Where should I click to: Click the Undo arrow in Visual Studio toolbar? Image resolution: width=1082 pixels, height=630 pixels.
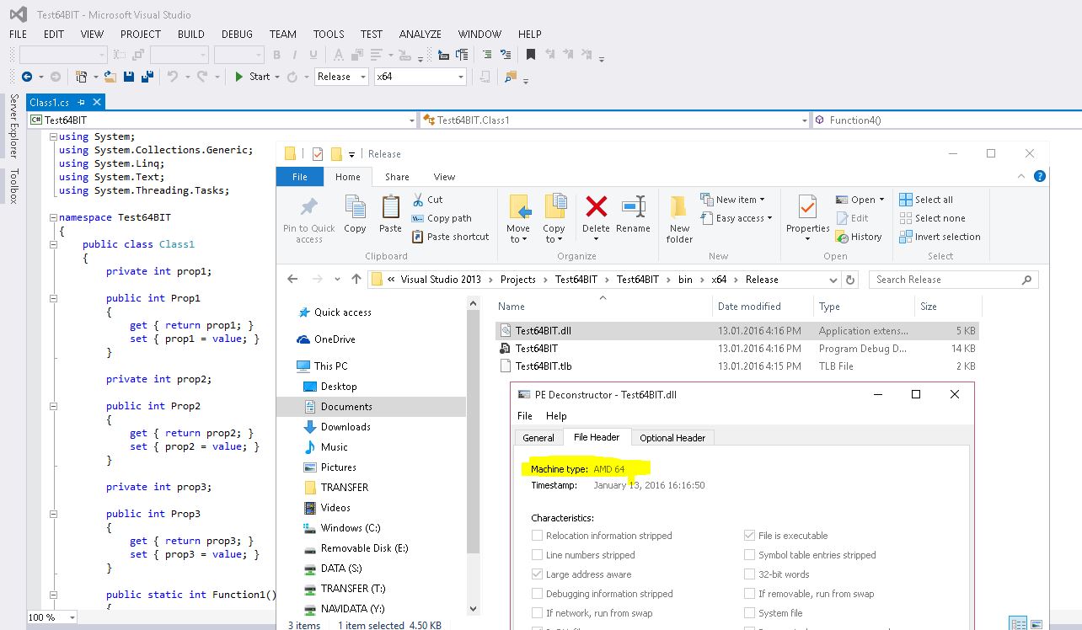pos(173,77)
